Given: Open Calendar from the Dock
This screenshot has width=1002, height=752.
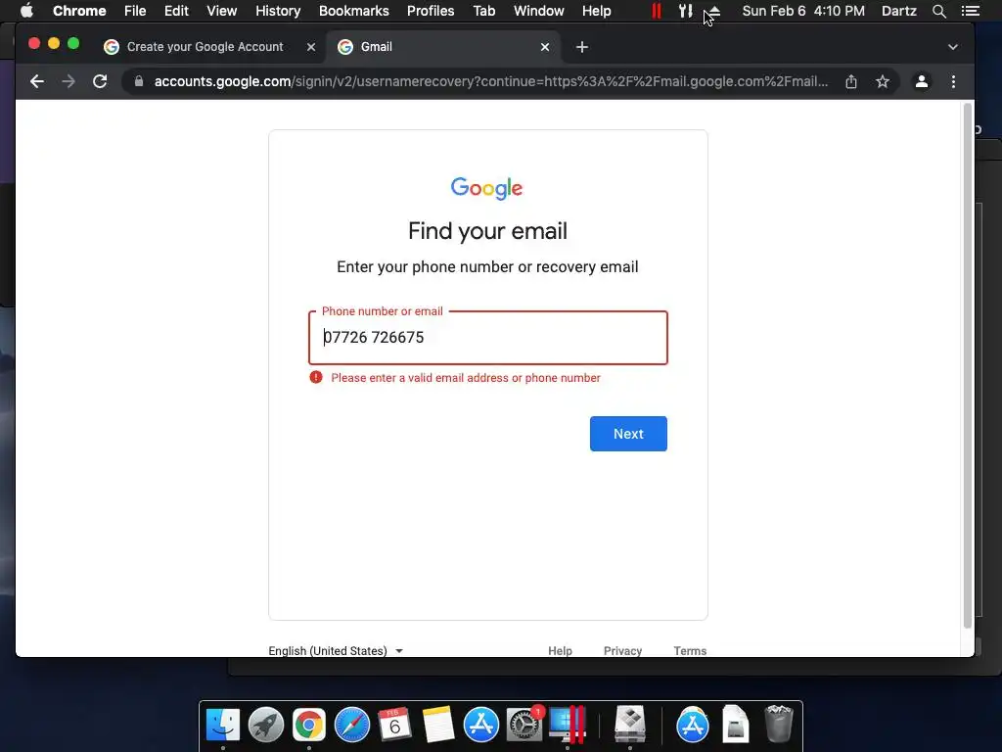Looking at the screenshot, I should coord(394,726).
